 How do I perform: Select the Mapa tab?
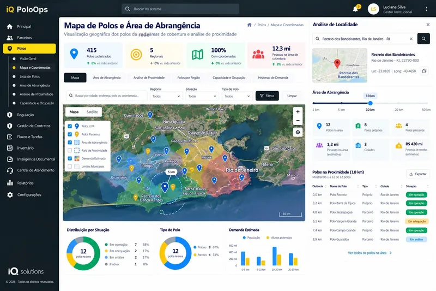click(75, 78)
